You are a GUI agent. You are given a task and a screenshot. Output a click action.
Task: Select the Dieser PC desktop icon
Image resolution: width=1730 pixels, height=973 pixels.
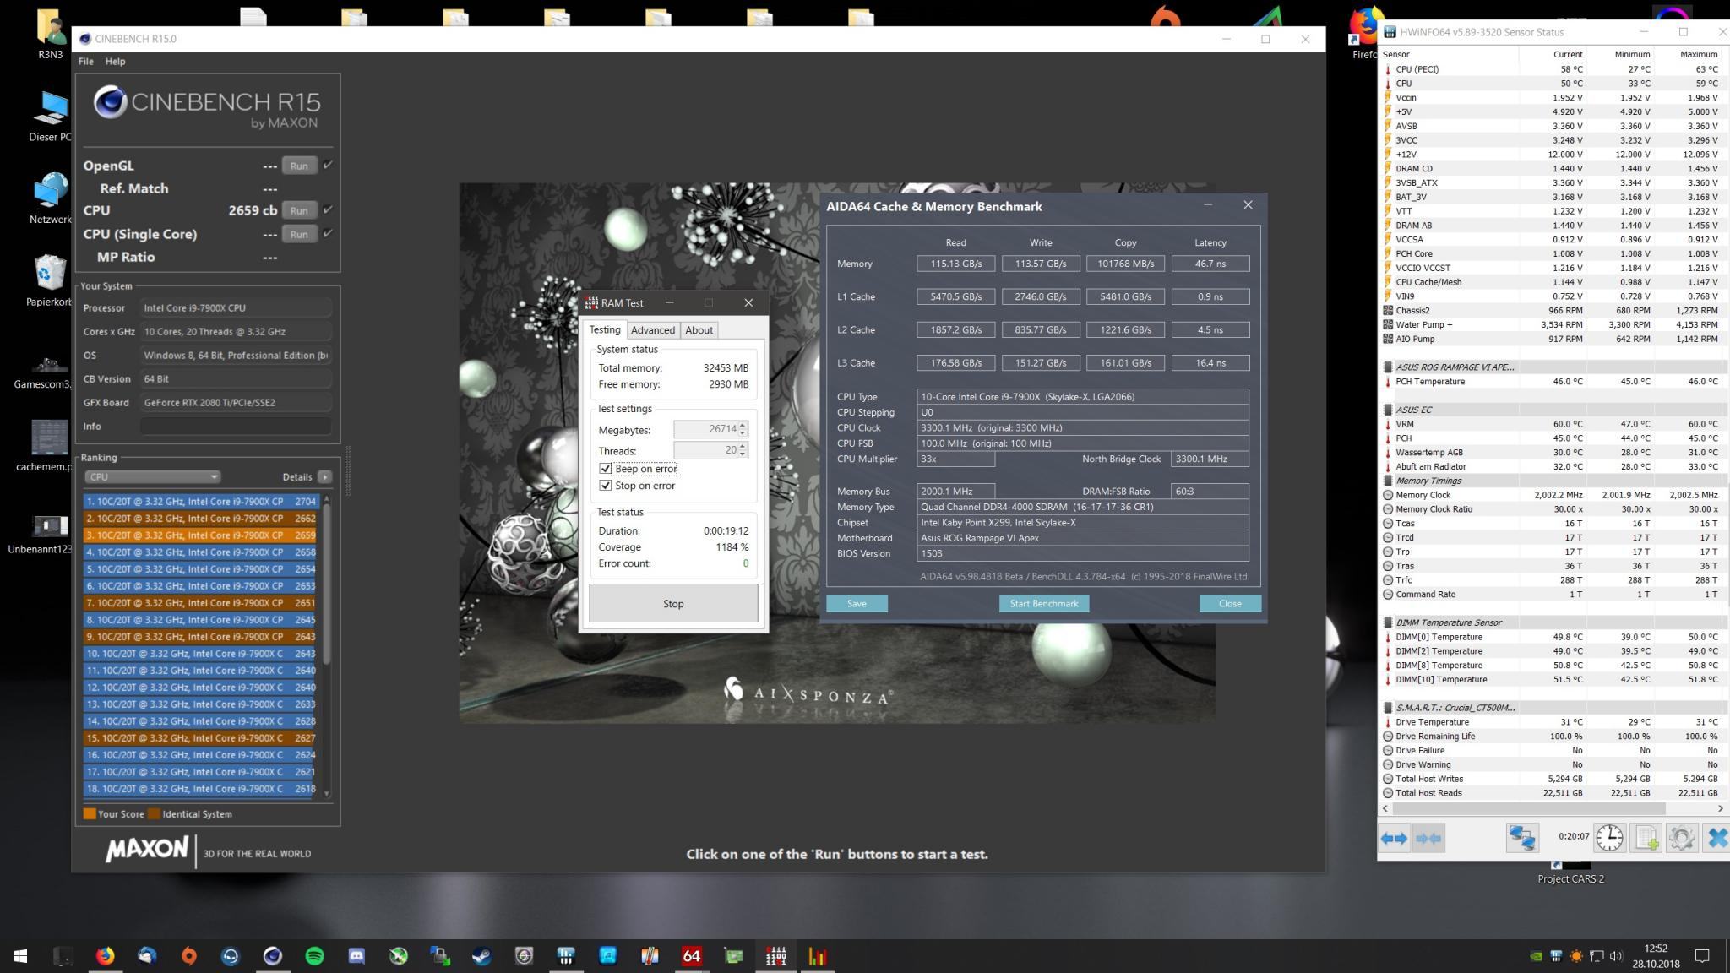click(51, 116)
